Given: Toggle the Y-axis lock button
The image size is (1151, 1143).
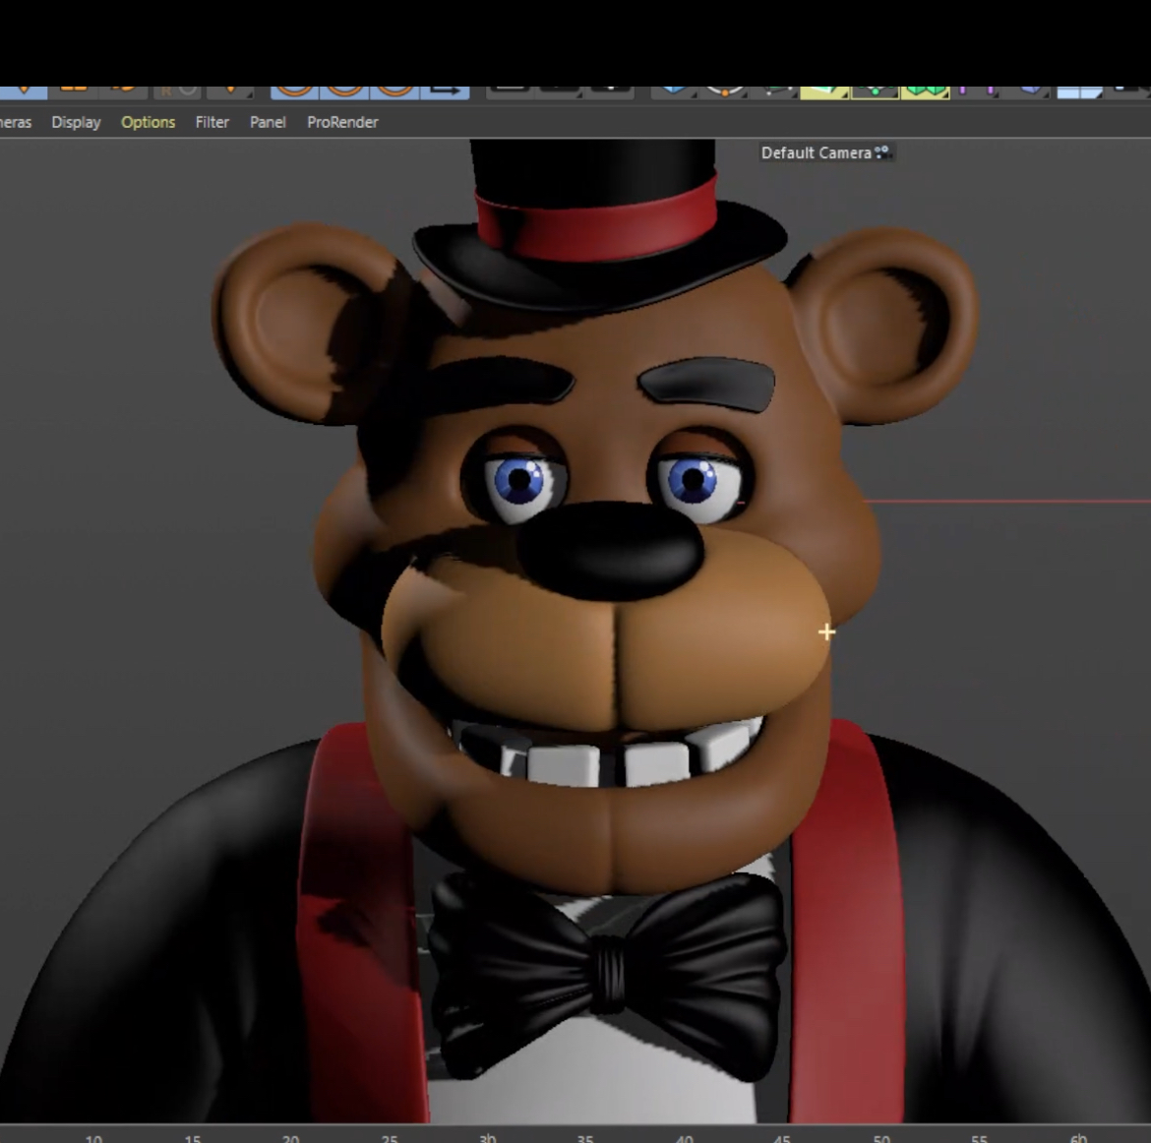Looking at the screenshot, I should (x=344, y=90).
